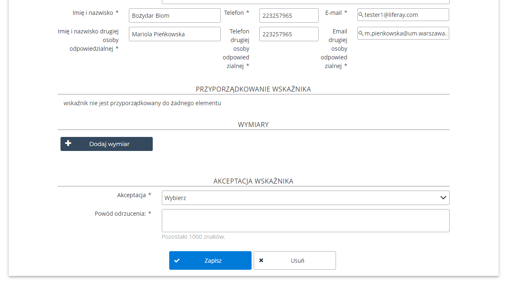Select the tester1@liferay.com email text
Image resolution: width=513 pixels, height=285 pixels.
[391, 15]
